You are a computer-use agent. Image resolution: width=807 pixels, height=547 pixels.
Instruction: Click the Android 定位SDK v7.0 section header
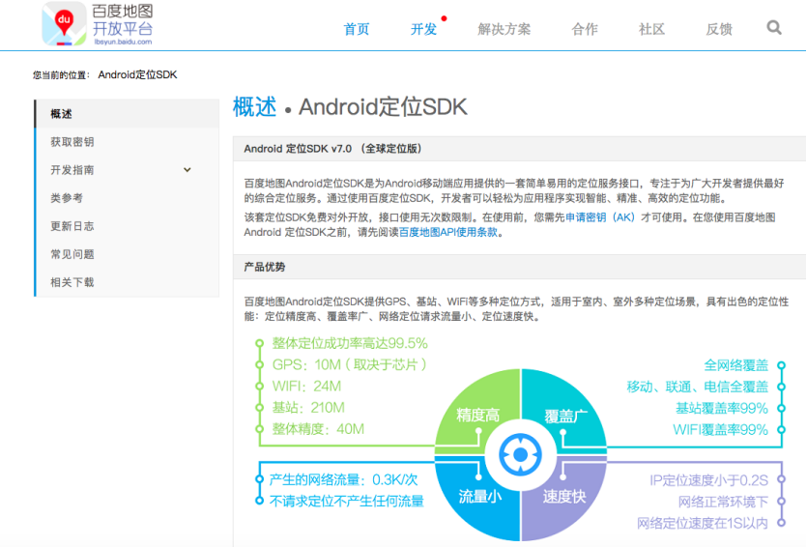(x=519, y=149)
